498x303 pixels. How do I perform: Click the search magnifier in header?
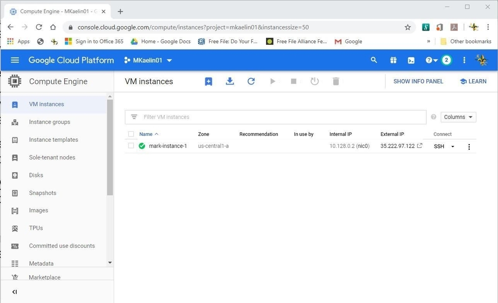[374, 61]
